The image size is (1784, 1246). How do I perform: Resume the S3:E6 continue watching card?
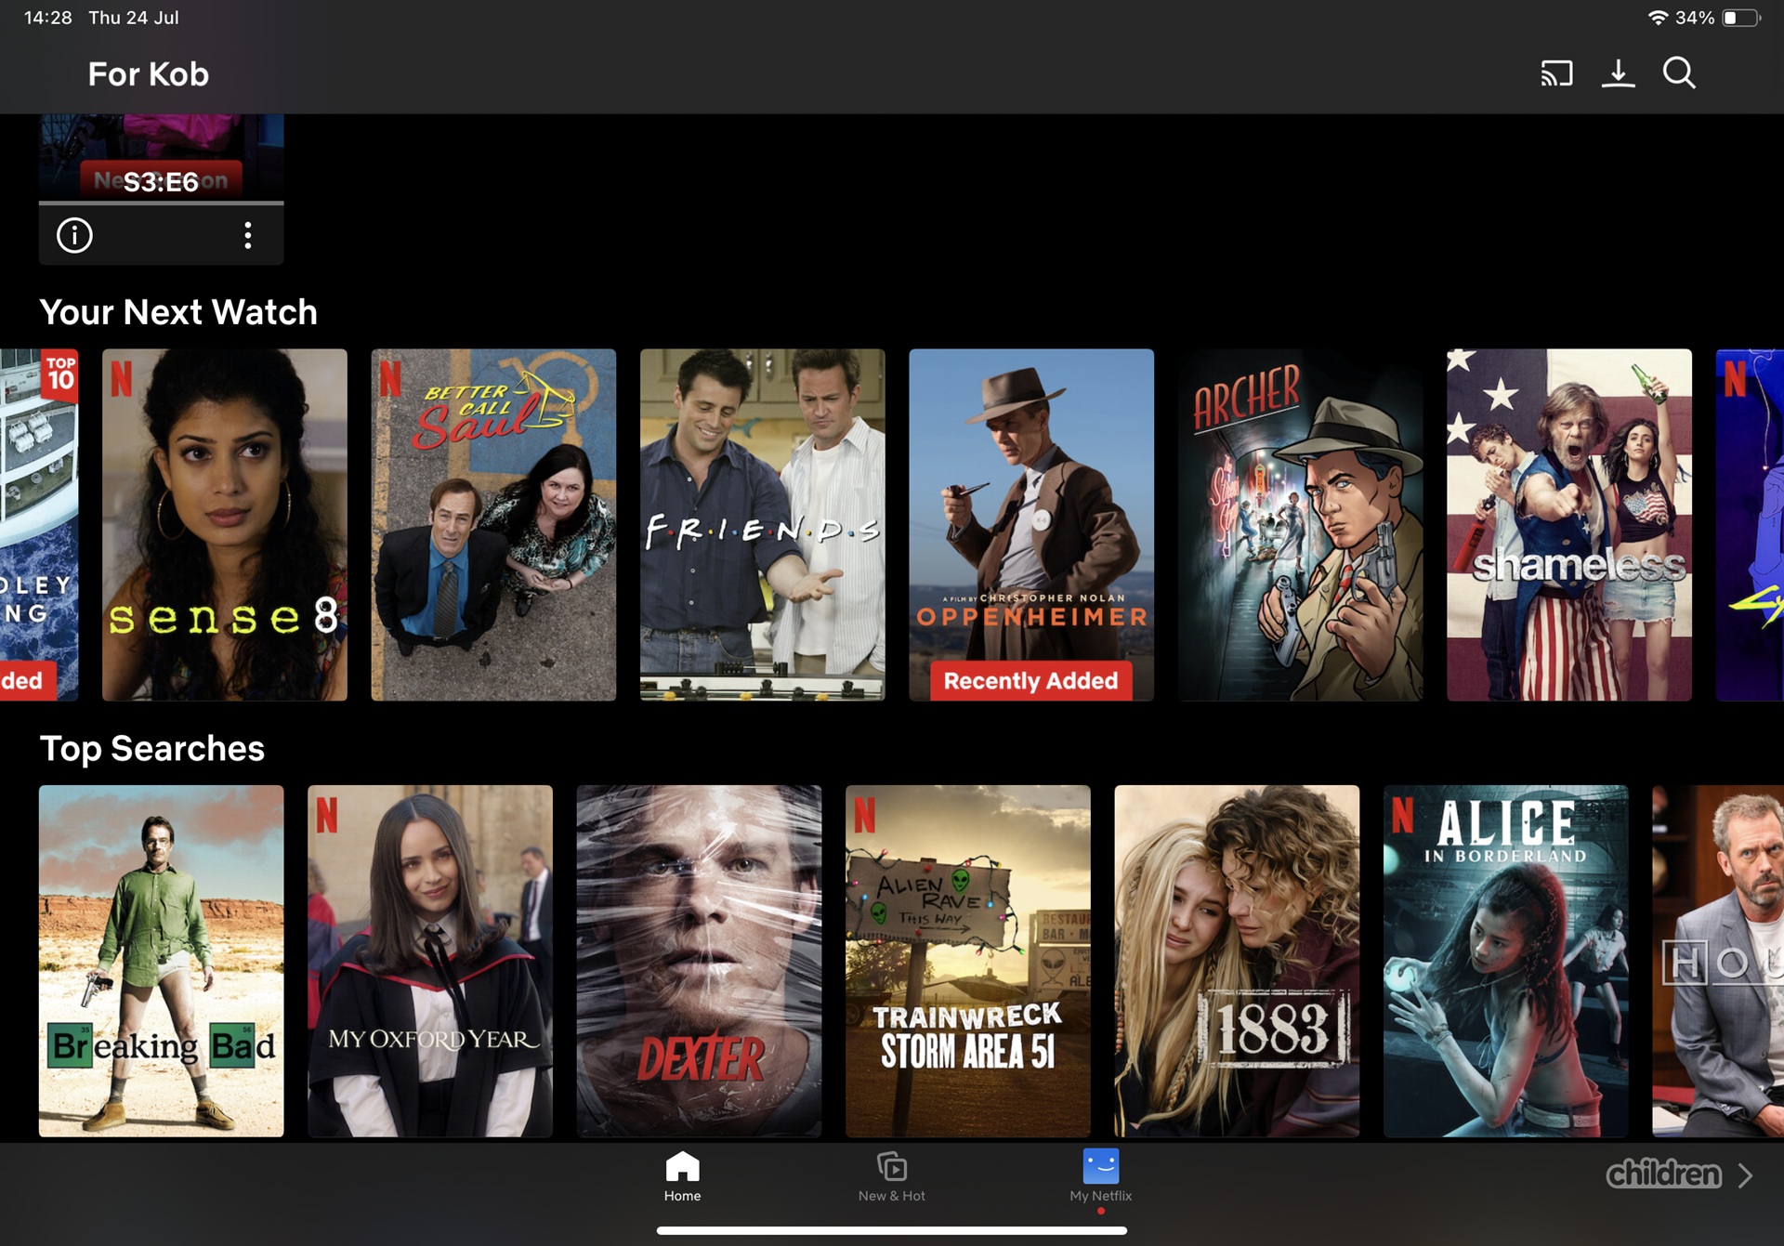point(161,156)
